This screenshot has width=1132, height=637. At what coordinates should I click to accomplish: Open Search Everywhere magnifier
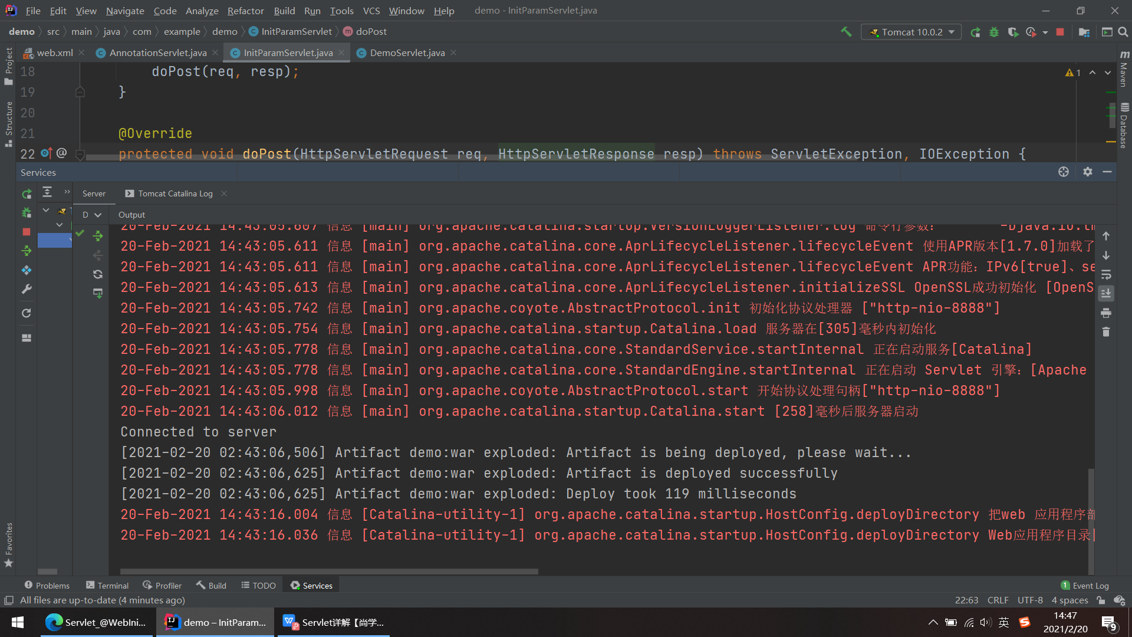1123,32
